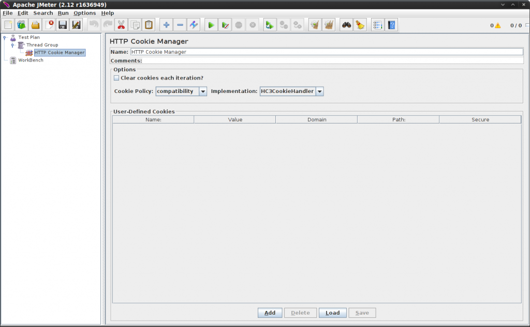Click the Load button below the cookie table
530x327 pixels.
332,313
